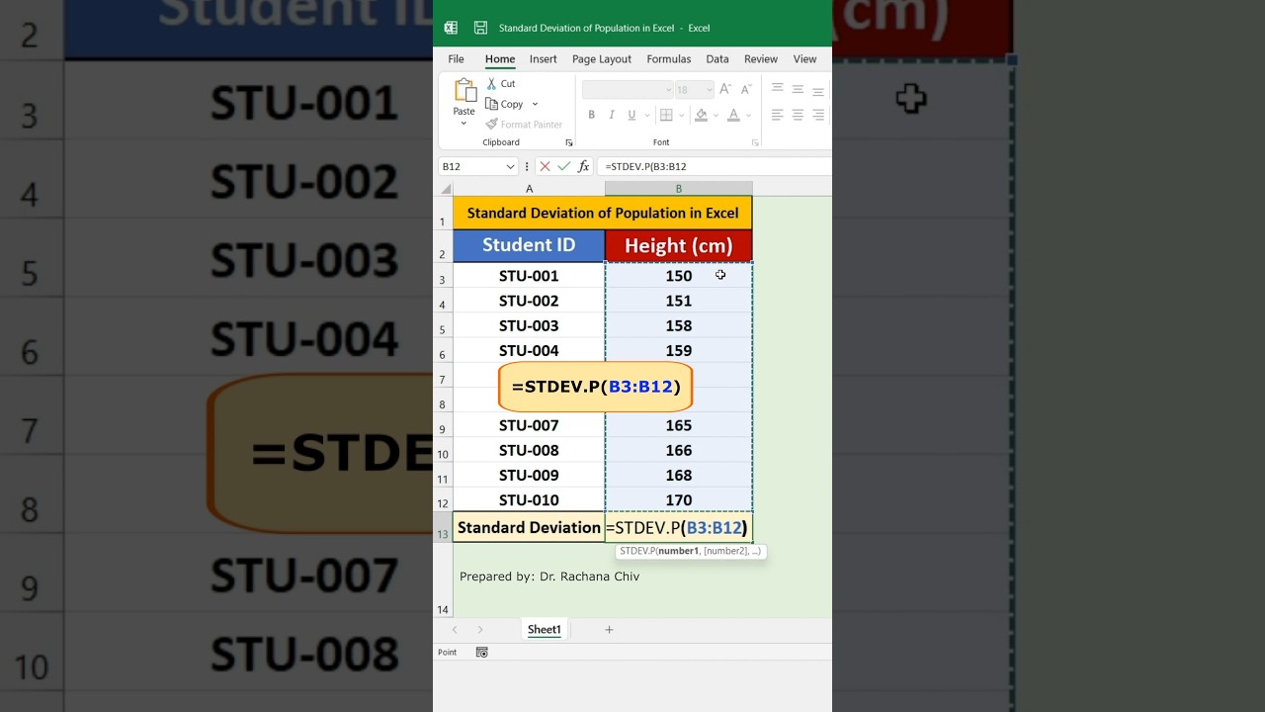Open fill color dropdown arrow
The height and width of the screenshot is (712, 1265).
[715, 115]
